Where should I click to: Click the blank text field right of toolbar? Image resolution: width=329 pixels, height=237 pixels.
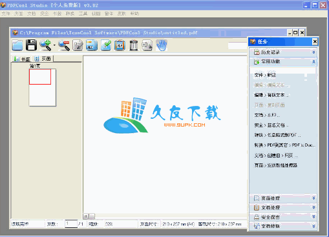click(237, 45)
